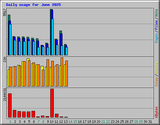Screen dimensions: 160x125
Task: Click the day 9 orange Sites bar
Action: (x=48, y=73)
